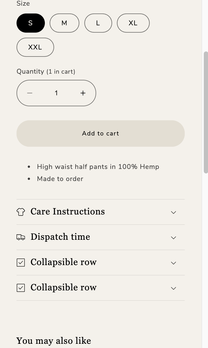208x348 pixels.
Task: Click the checkbox icon of first Collapsible row
Action: (x=21, y=263)
